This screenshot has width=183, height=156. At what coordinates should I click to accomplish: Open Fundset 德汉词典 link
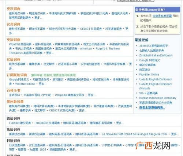pos(20,123)
